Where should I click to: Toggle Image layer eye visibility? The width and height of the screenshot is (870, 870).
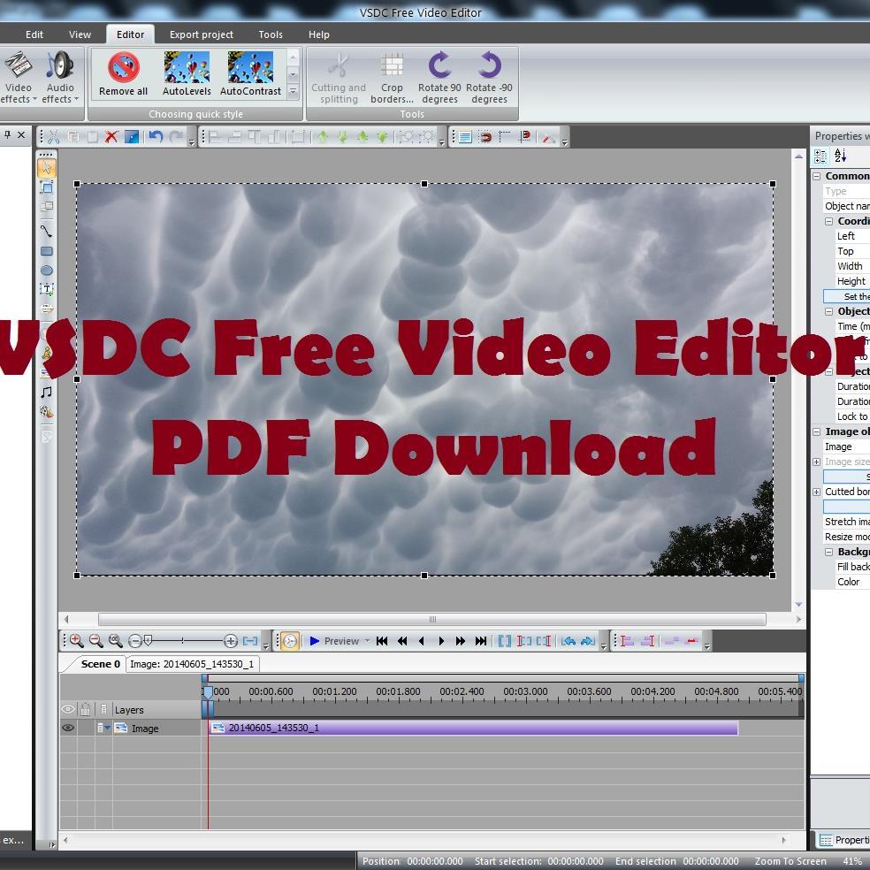pyautogui.click(x=68, y=728)
